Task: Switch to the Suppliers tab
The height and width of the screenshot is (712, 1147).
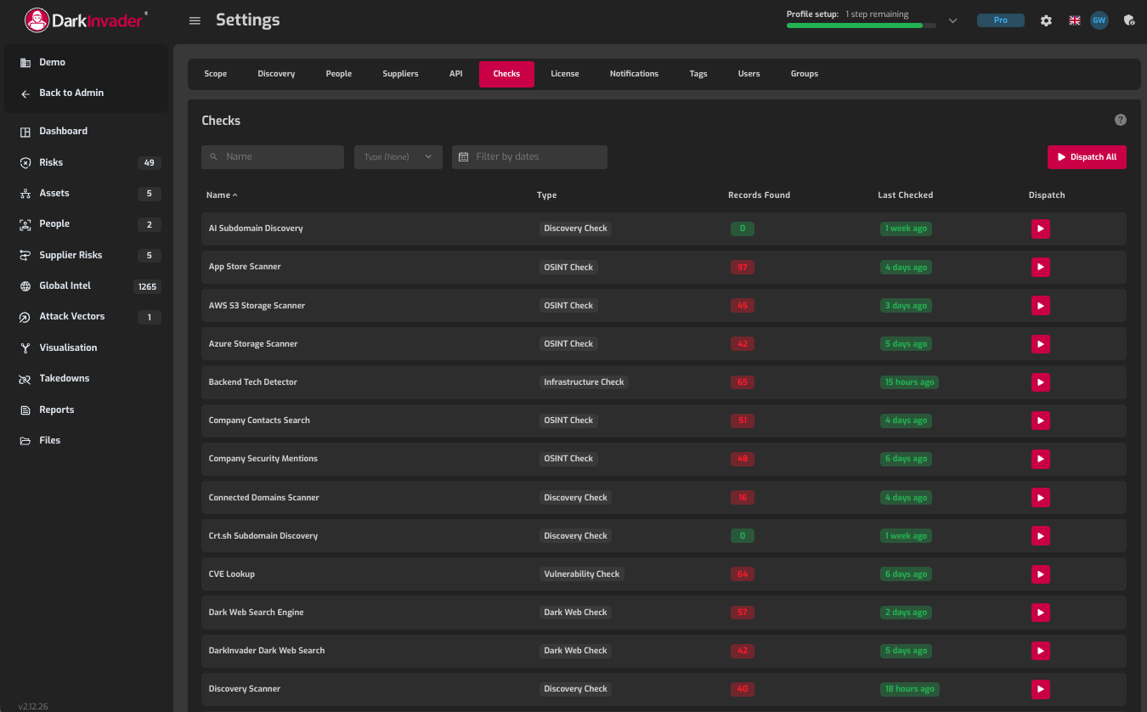Action: coord(400,74)
